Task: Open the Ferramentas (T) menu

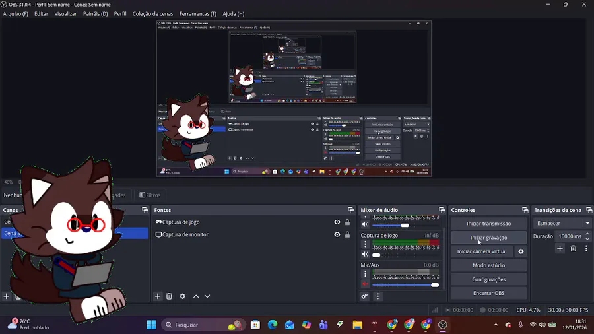Action: pyautogui.click(x=198, y=14)
